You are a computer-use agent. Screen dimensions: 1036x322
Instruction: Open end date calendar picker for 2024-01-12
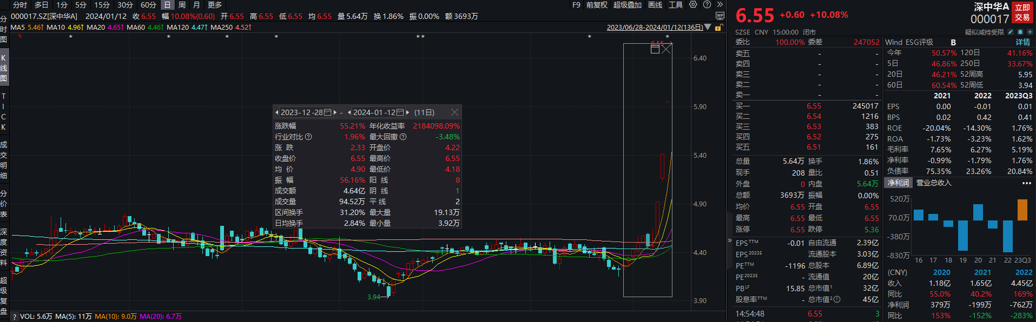point(400,112)
